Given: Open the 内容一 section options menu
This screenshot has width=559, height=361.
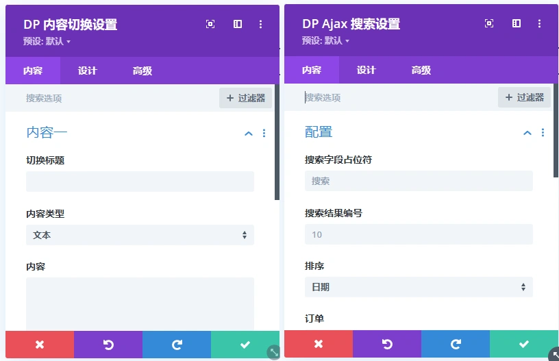Looking at the screenshot, I should 264,134.
